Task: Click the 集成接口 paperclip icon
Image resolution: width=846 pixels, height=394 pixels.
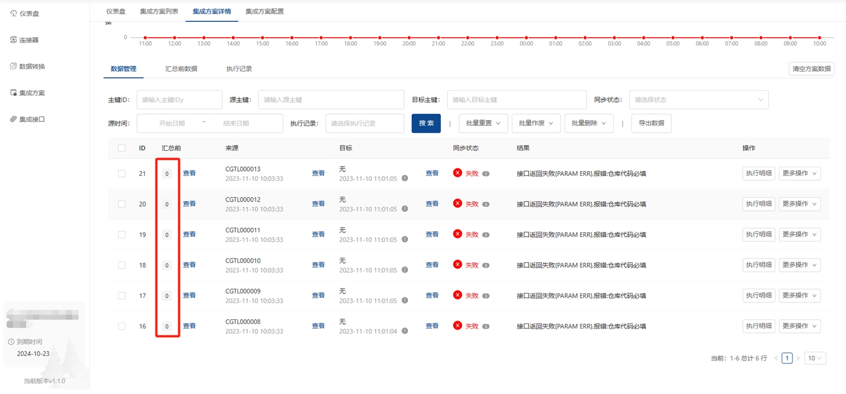Action: [14, 119]
